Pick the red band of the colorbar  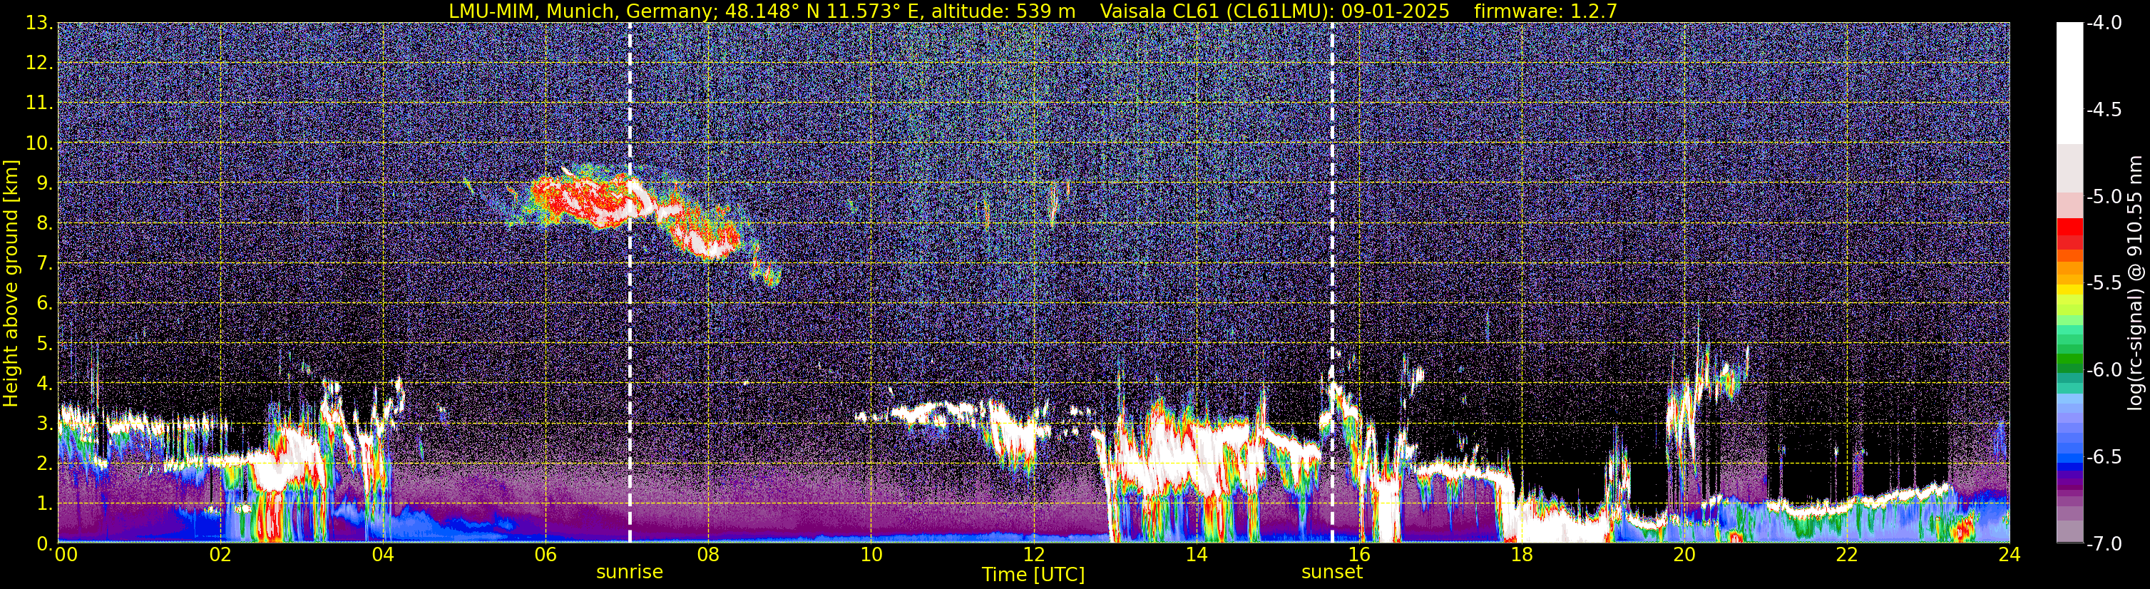(2069, 227)
